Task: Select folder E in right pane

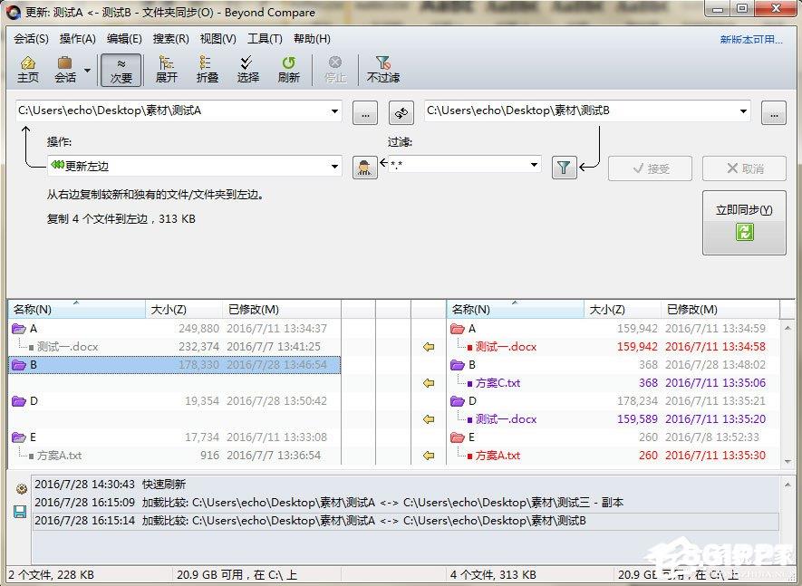Action: [x=614, y=437]
